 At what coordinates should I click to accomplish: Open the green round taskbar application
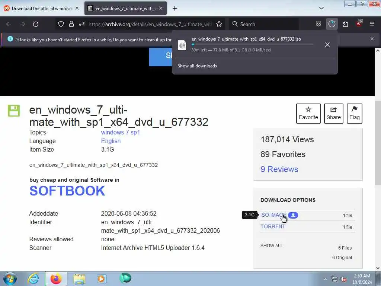pyautogui.click(x=125, y=278)
